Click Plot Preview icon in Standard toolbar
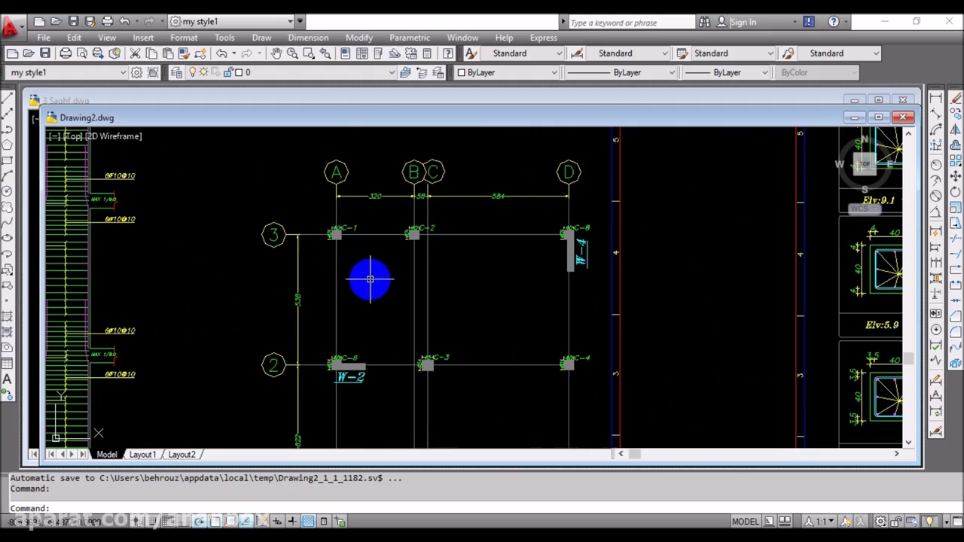Screen dimensions: 964x542 click(82, 53)
